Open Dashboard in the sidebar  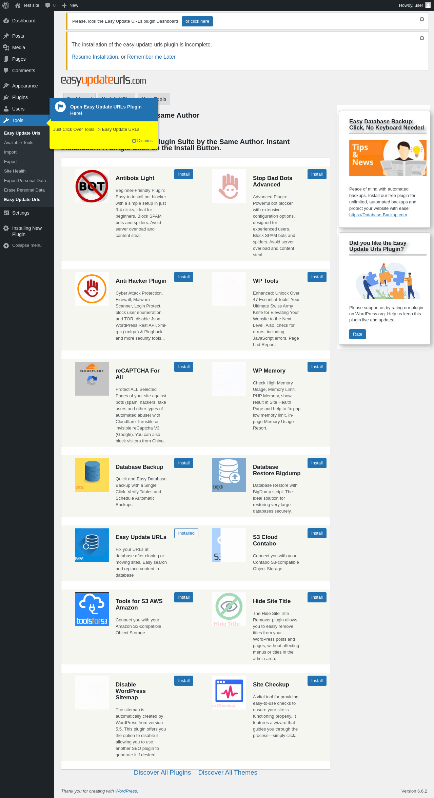(27, 21)
